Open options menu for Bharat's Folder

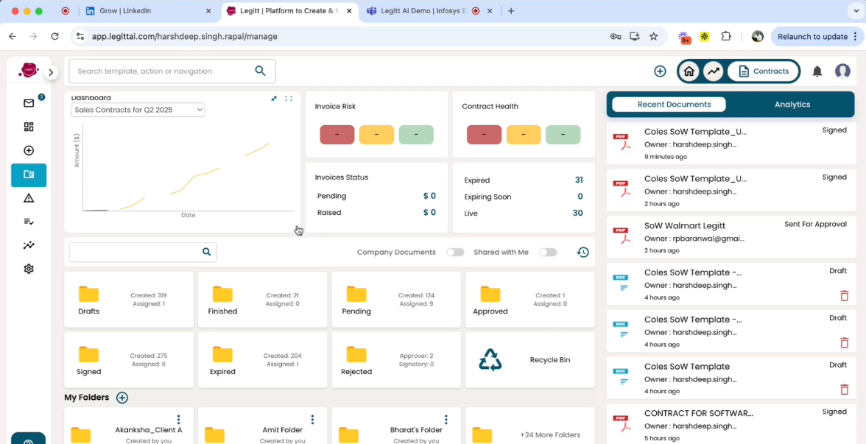pyautogui.click(x=446, y=420)
